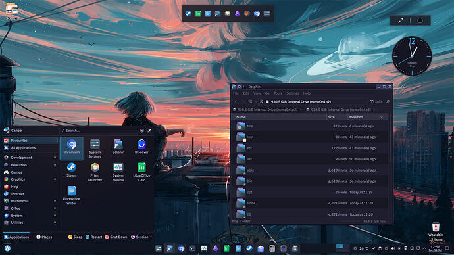Click the Restart button
Image resolution: width=454 pixels, height=255 pixels.
click(94, 237)
